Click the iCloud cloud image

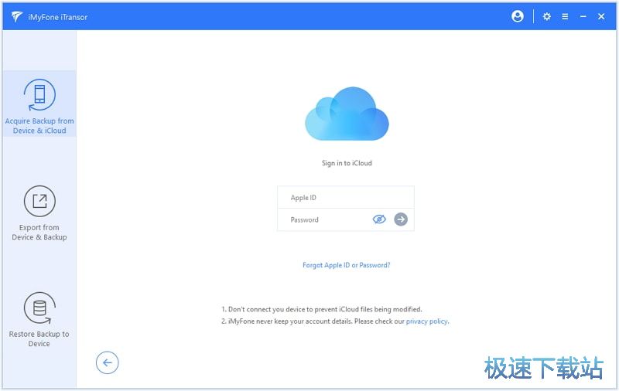[x=347, y=114]
